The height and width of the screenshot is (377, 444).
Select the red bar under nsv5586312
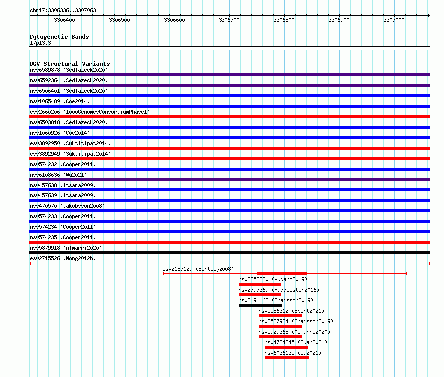280,316
